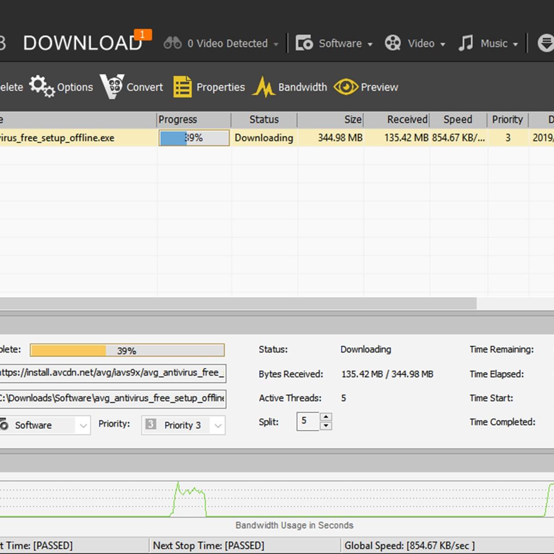
Task: Click the horizontal scrollbar under the download list
Action: tap(238, 303)
